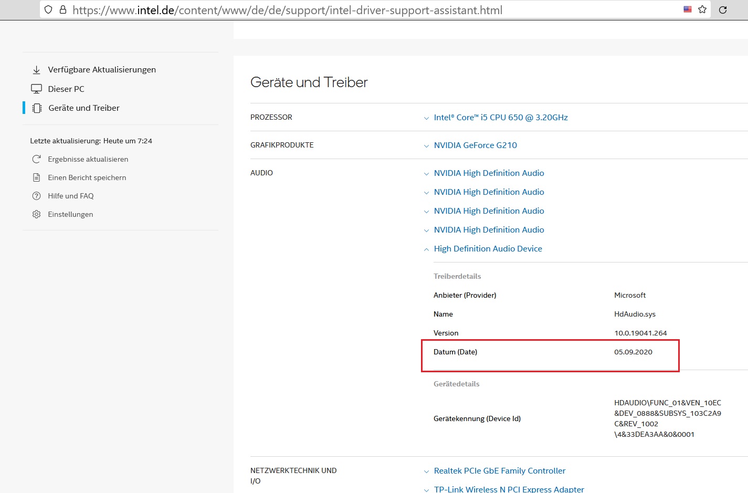Click the Gerätekennung (Device Id) label
Screen dimensions: 748x493
coord(477,418)
